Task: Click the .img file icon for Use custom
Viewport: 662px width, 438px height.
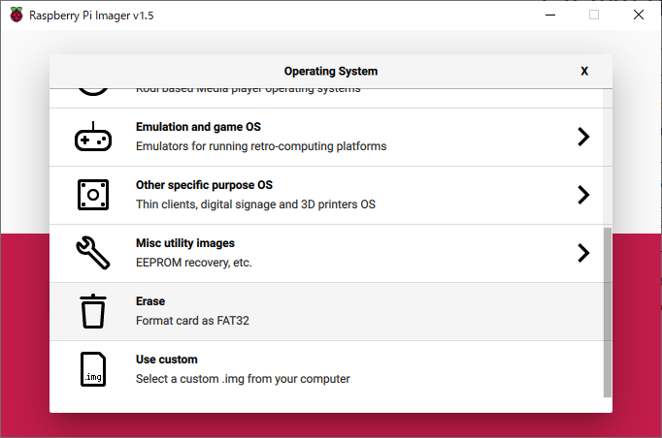Action: coord(93,369)
